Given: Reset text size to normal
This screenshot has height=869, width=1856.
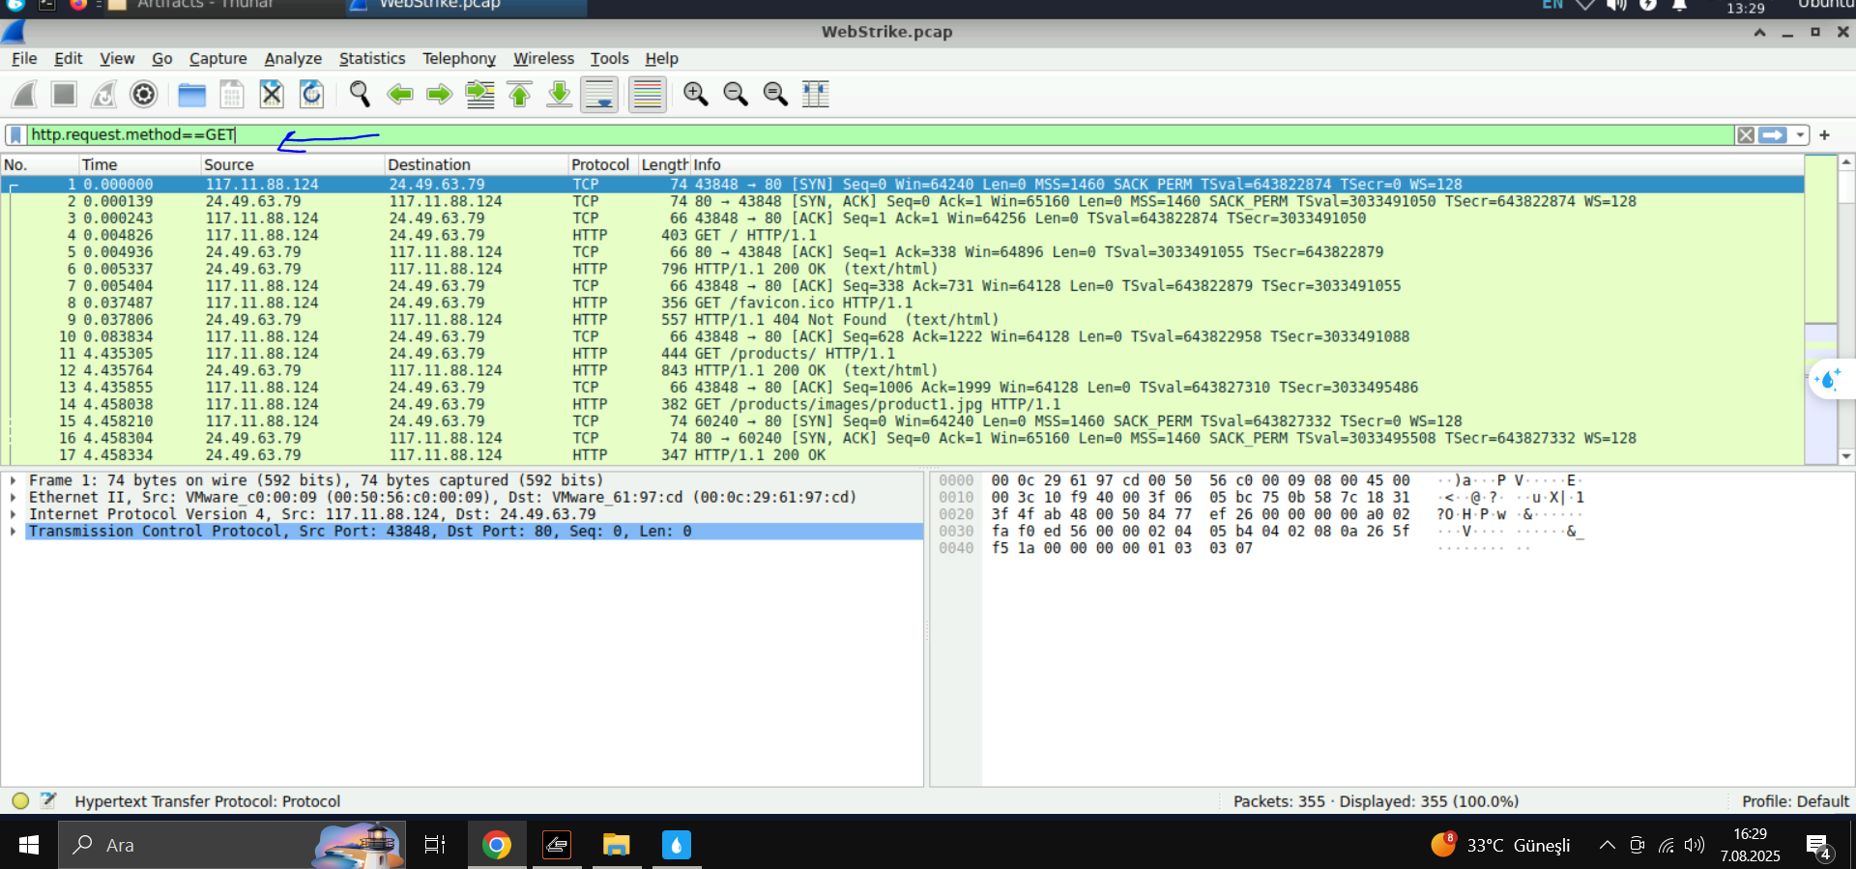Looking at the screenshot, I should (x=775, y=94).
